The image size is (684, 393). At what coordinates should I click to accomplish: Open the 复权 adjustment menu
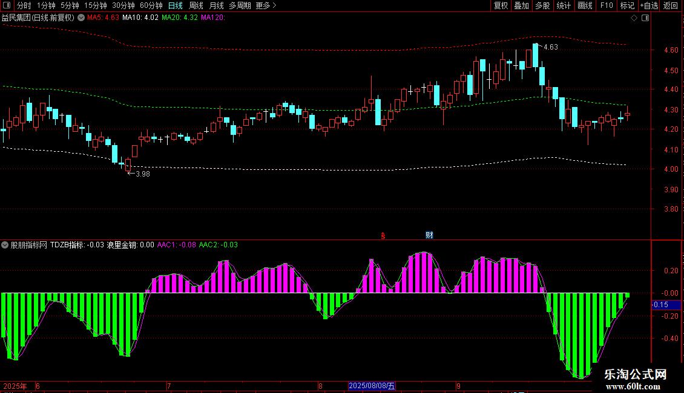501,5
